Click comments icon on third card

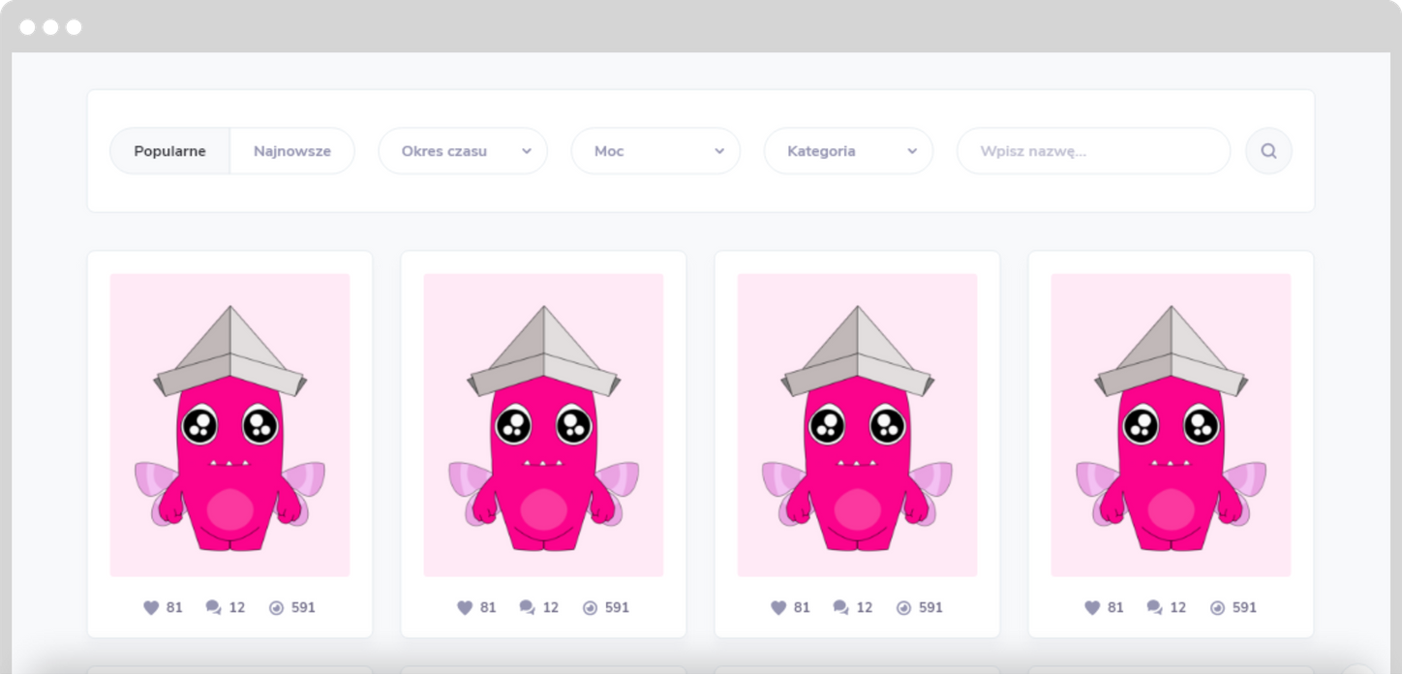(x=840, y=608)
